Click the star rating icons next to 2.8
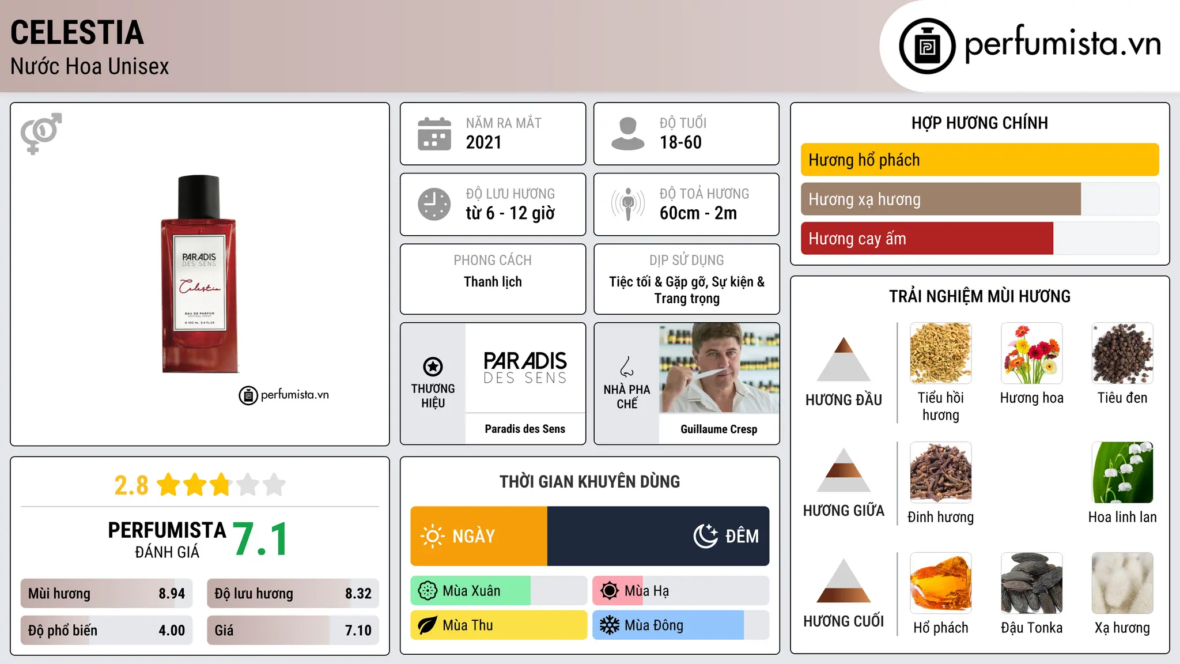This screenshot has width=1180, height=664. pos(221,485)
